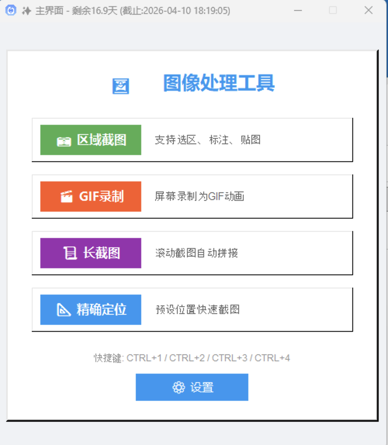Click the scroll page icon on the 长截图 button
This screenshot has width=388, height=445.
point(70,253)
